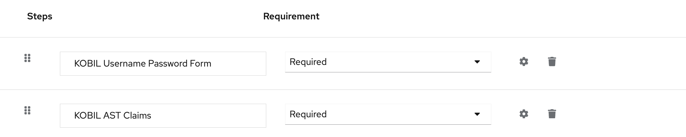Viewport: 686px width, 137px height.
Task: Click the KOBIL AST Claims step box
Action: (211, 116)
